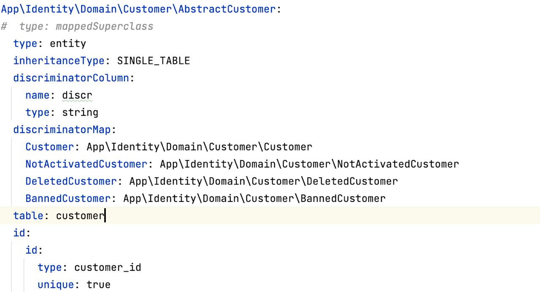Click the discriminatorColumn key

tap(71, 78)
